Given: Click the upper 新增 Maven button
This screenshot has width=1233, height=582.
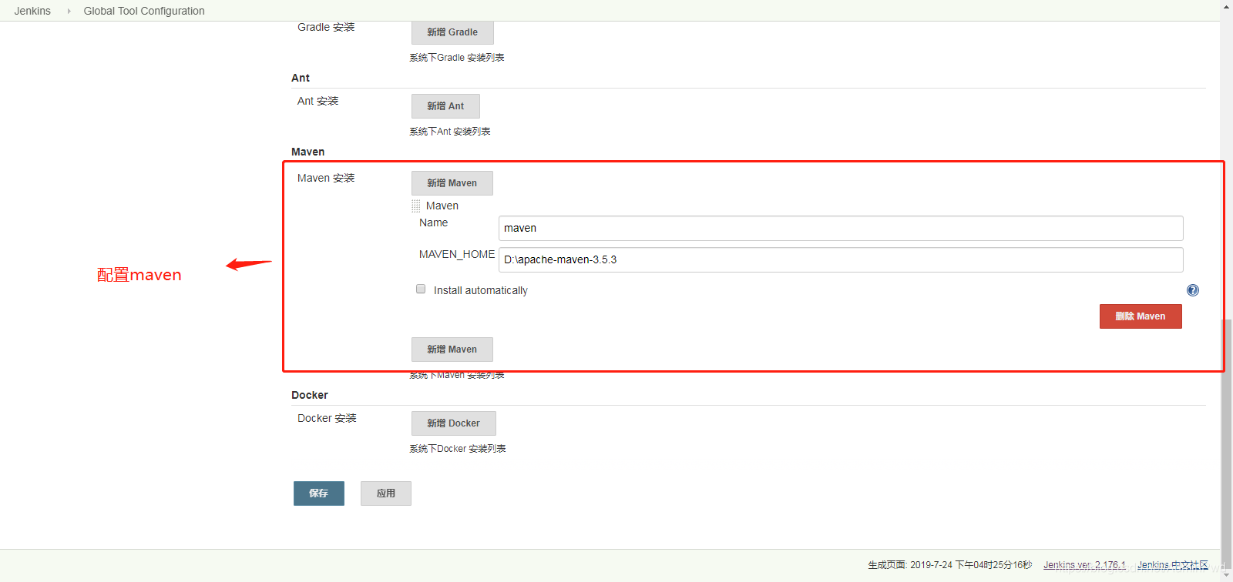Looking at the screenshot, I should tap(452, 183).
